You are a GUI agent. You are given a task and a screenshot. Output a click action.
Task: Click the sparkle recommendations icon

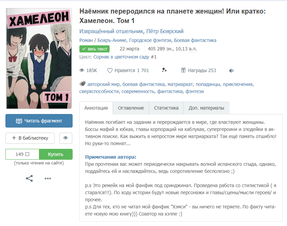tap(164, 70)
